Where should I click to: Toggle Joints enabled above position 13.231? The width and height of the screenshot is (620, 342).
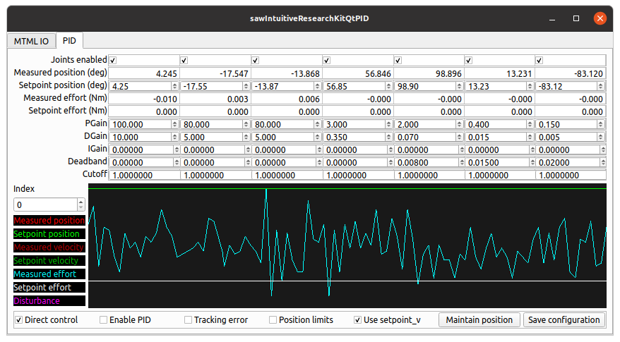(469, 61)
